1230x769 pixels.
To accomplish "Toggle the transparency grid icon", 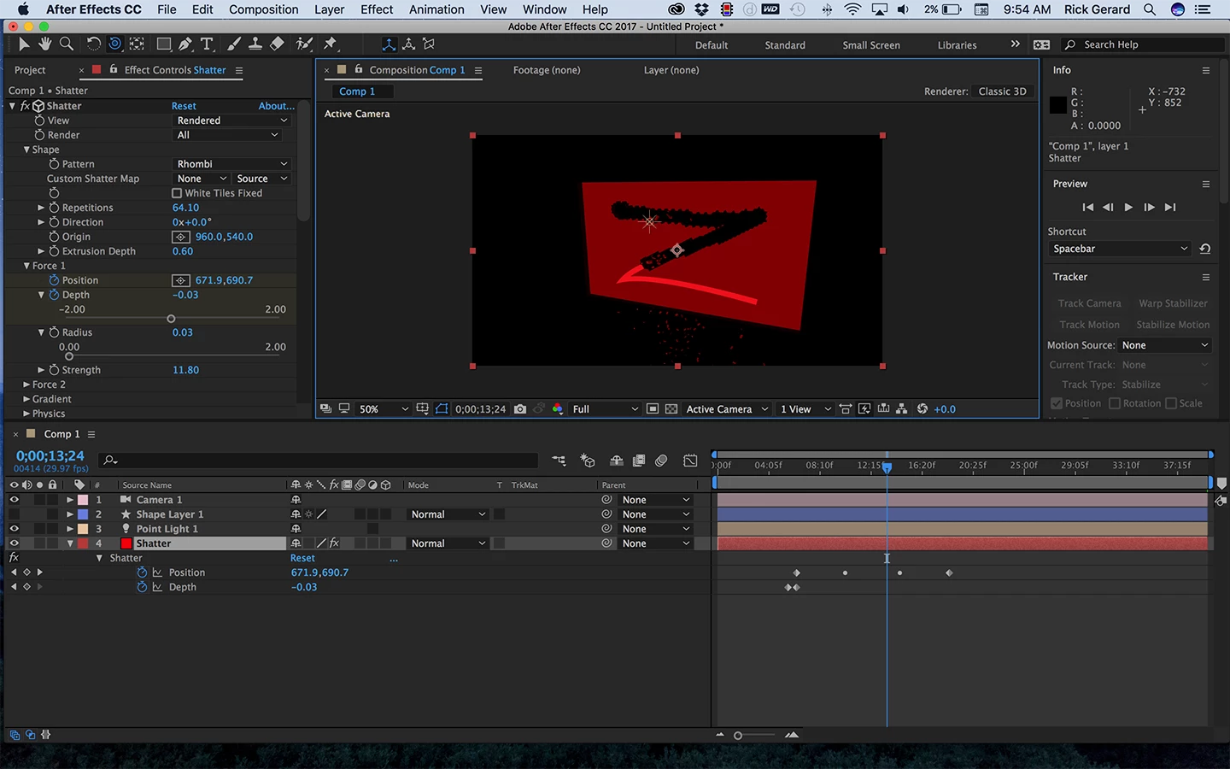I will [671, 409].
